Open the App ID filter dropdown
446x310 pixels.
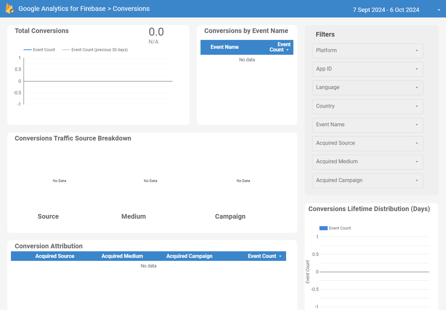[367, 69]
